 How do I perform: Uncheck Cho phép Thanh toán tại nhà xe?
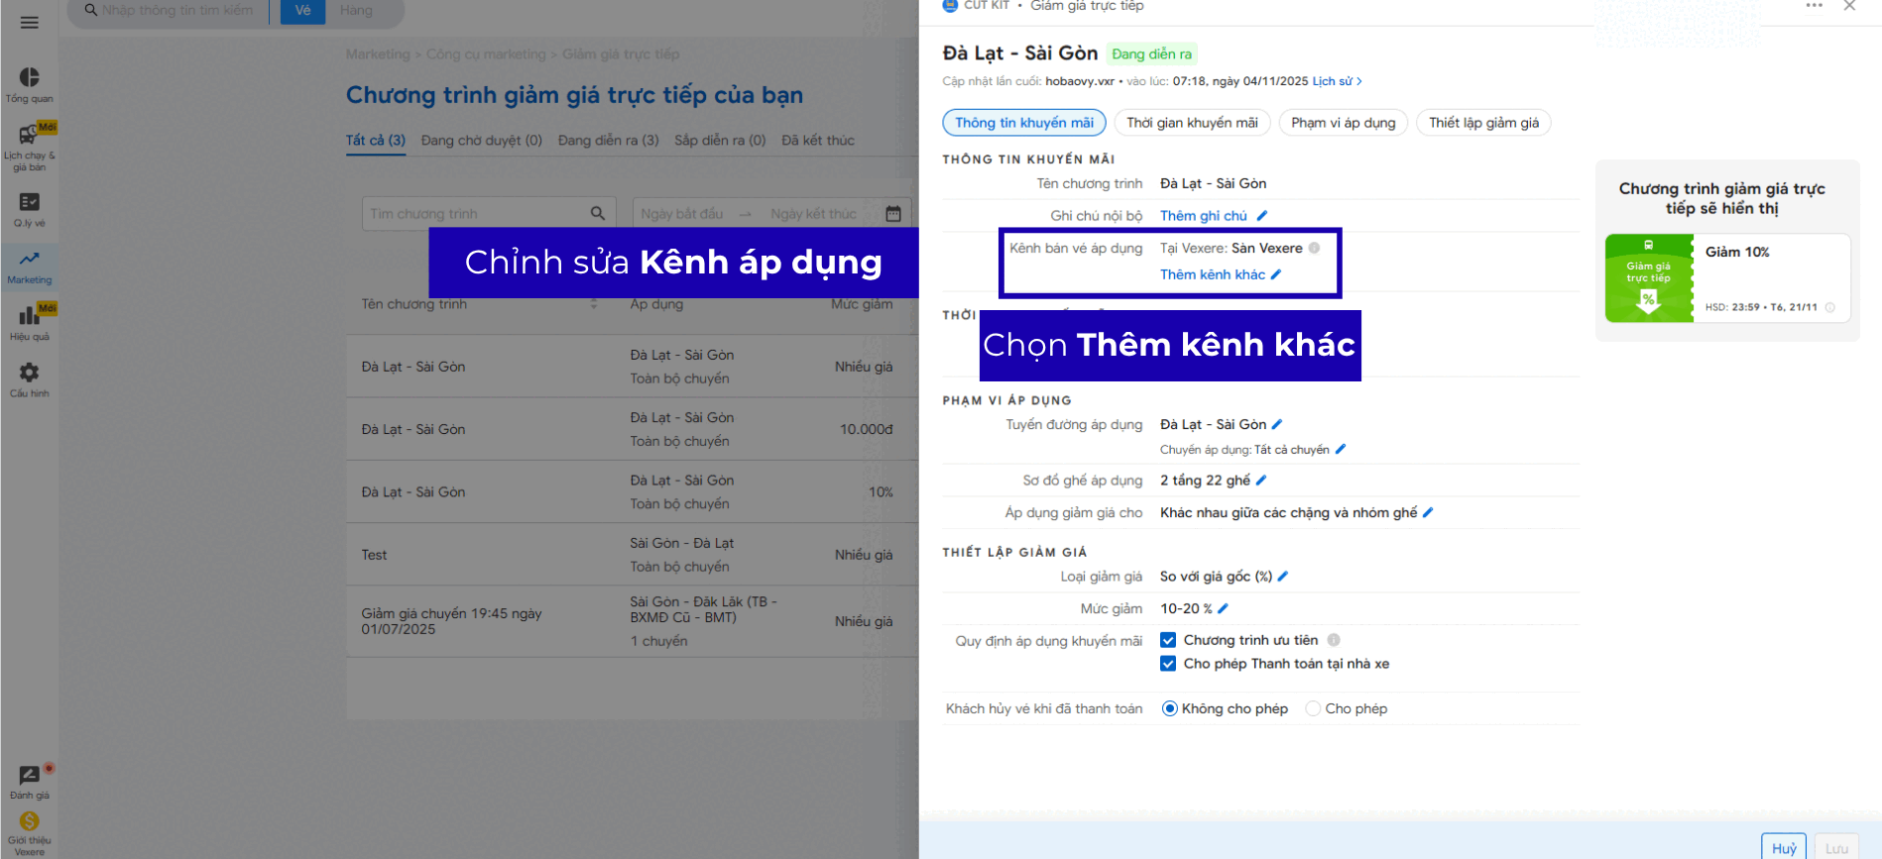tap(1168, 664)
